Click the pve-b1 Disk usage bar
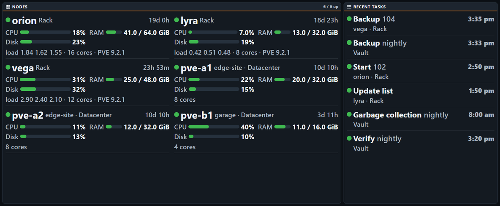The height and width of the screenshot is (206, 500). coord(214,136)
